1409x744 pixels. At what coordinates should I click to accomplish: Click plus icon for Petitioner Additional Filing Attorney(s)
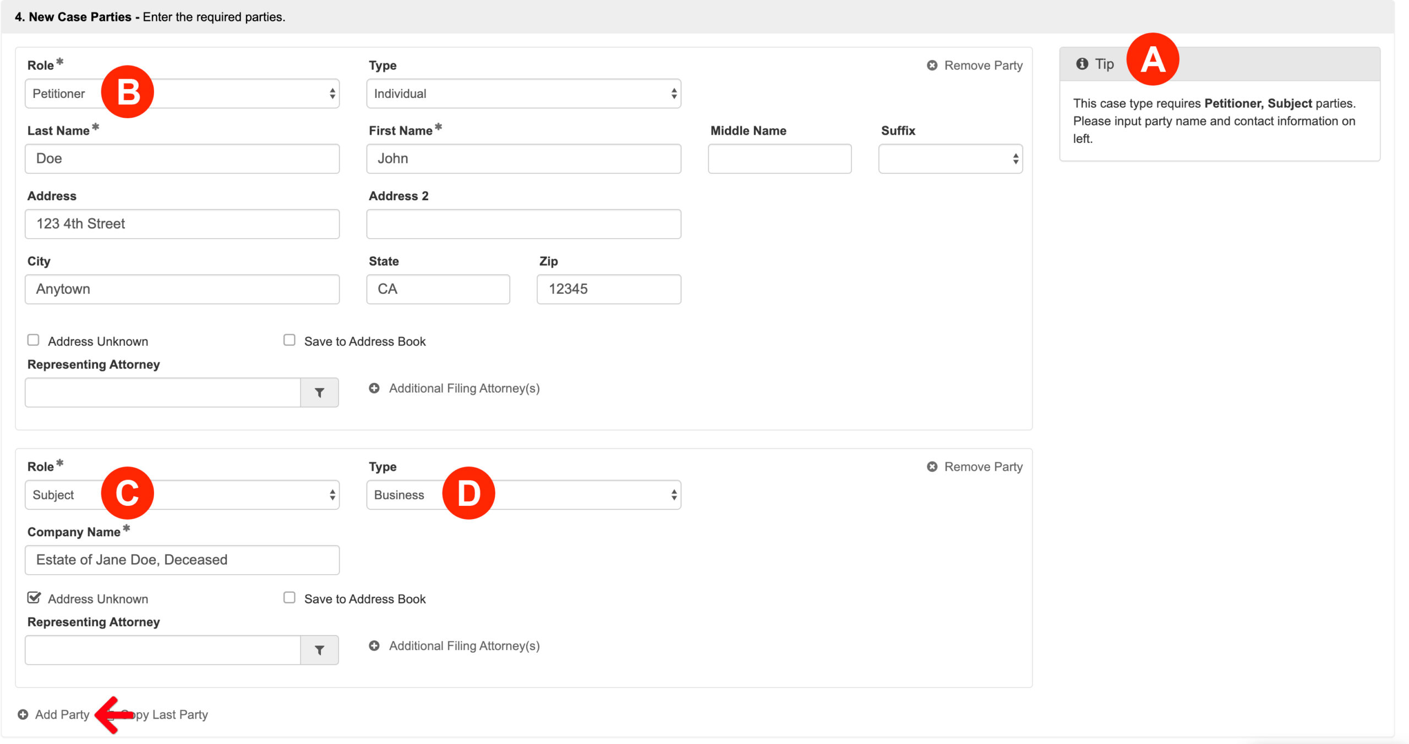coord(374,388)
